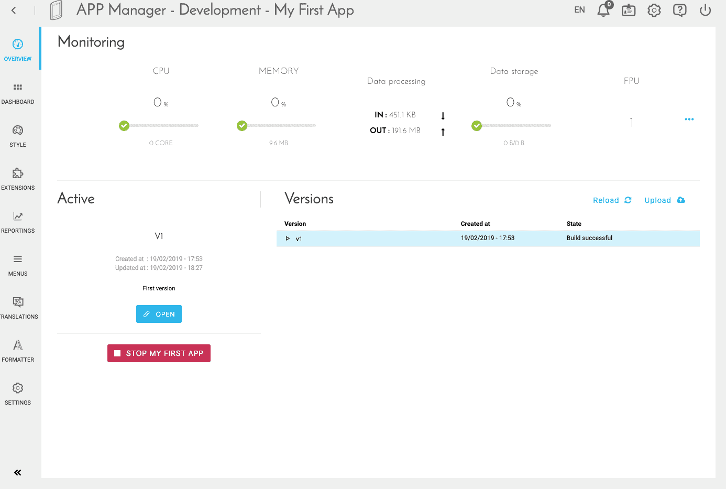Click the power logout icon
726x489 pixels.
[706, 10]
